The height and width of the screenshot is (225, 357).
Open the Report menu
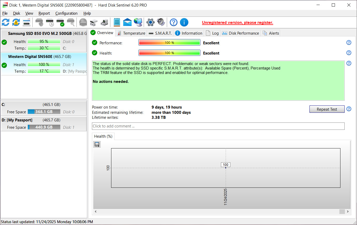pos(44,13)
